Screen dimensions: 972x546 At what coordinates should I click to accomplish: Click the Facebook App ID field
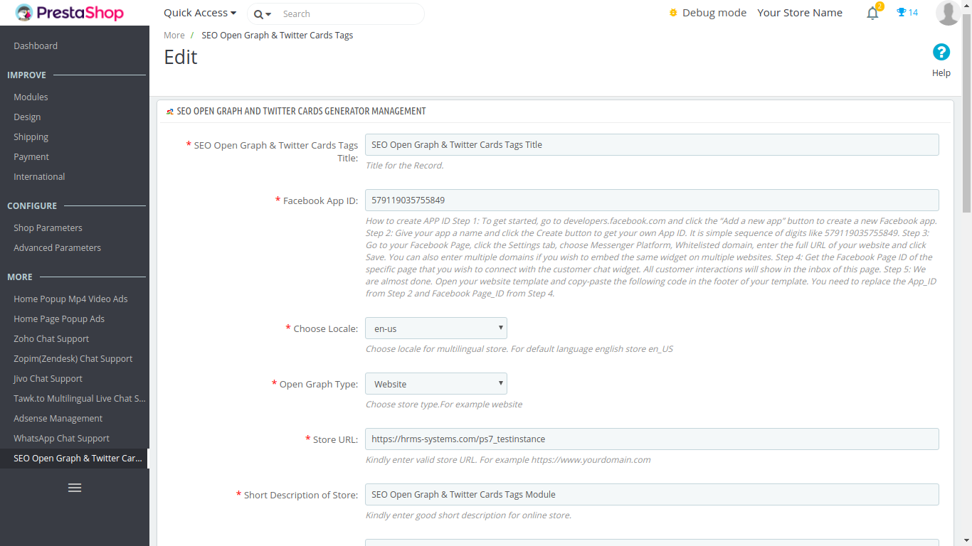click(x=651, y=200)
